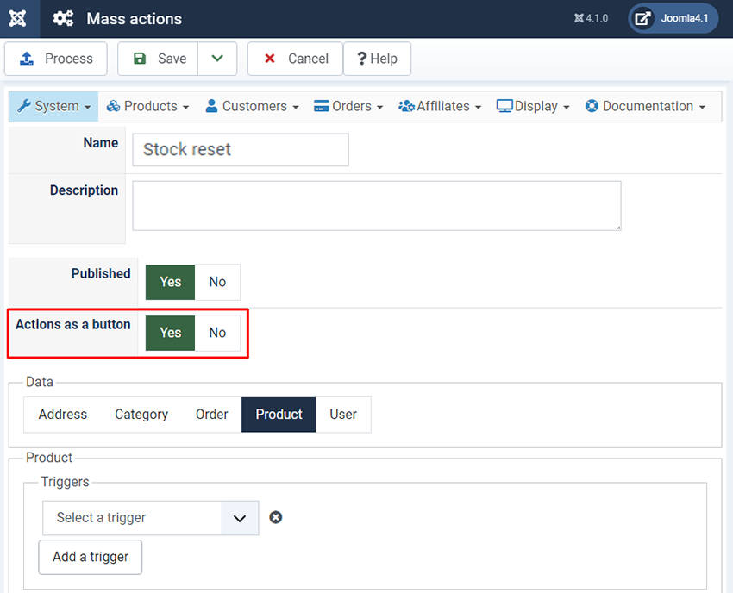Click the Description field label
The width and height of the screenshot is (733, 593).
coord(85,190)
